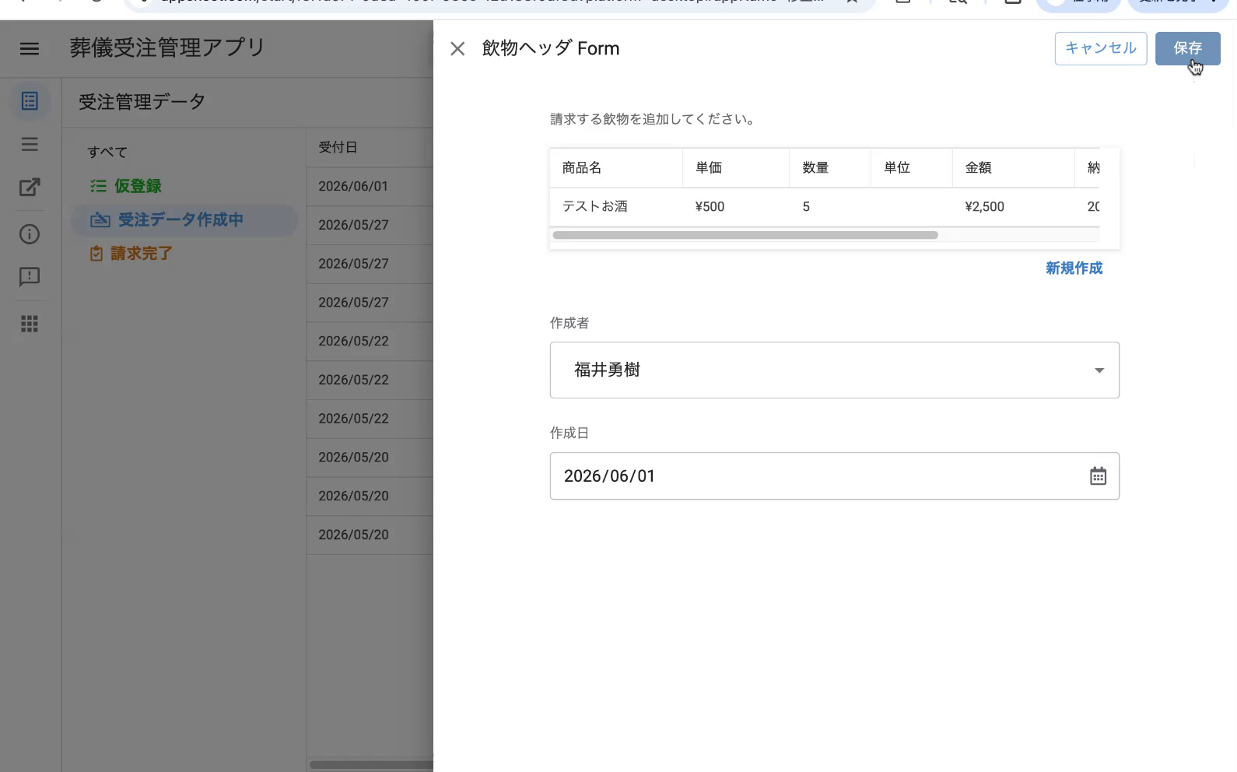This screenshot has height=772, width=1237.
Task: Sort by the 商品名 column header
Action: pos(616,168)
